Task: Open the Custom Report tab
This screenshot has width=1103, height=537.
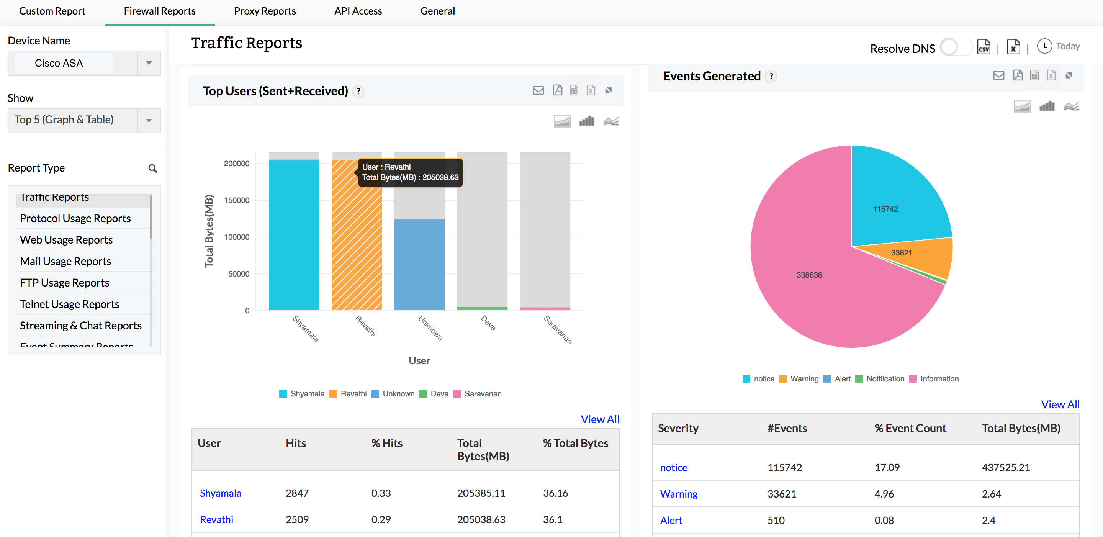Action: 52,11
